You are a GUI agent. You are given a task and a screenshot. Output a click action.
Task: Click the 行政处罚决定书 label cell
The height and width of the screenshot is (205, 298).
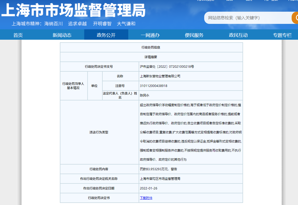(x=100, y=198)
